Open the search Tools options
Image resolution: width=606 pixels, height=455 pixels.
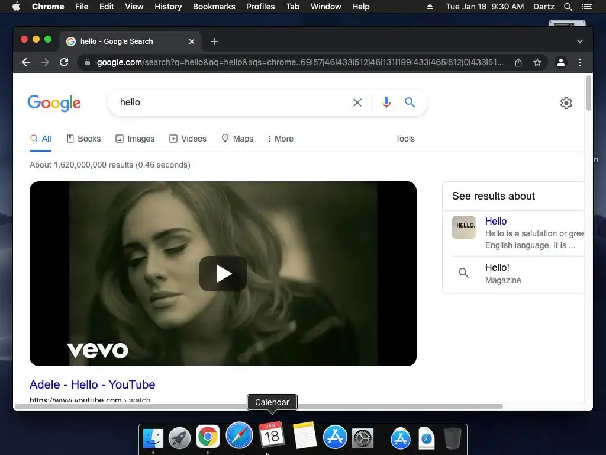(405, 139)
